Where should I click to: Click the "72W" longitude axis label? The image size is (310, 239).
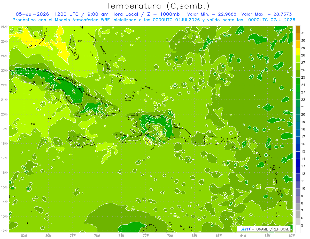[x=146, y=235]
